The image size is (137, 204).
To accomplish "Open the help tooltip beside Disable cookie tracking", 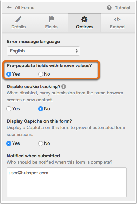I will 63,86.
